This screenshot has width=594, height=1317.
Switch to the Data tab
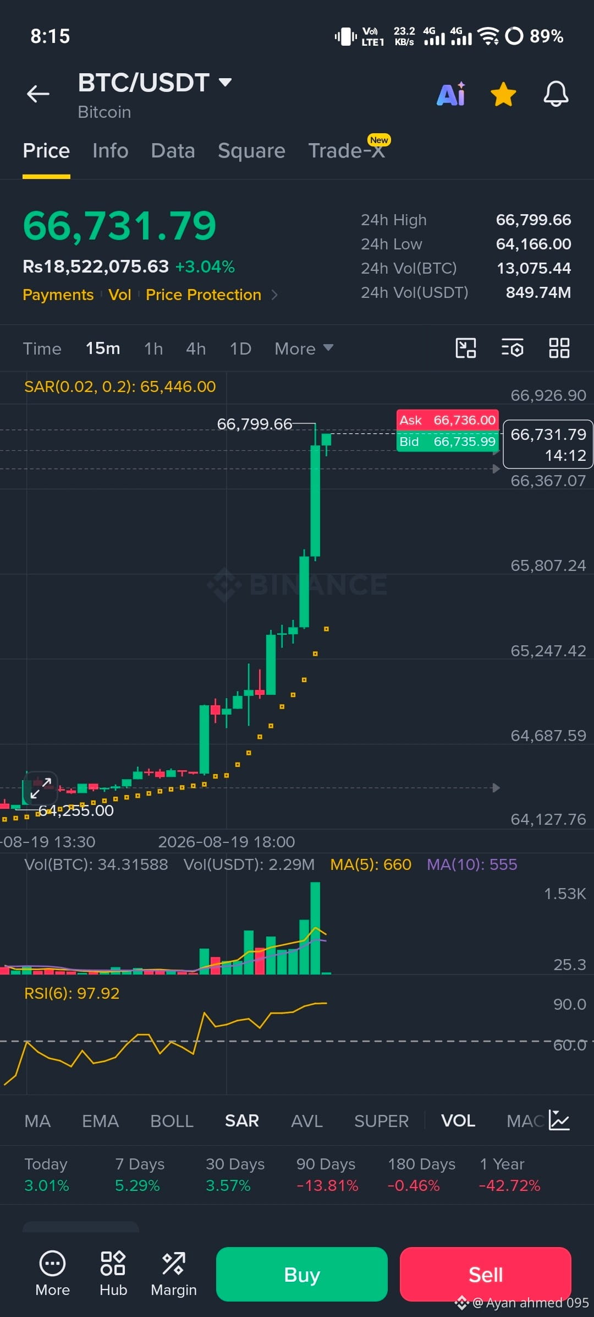click(173, 150)
